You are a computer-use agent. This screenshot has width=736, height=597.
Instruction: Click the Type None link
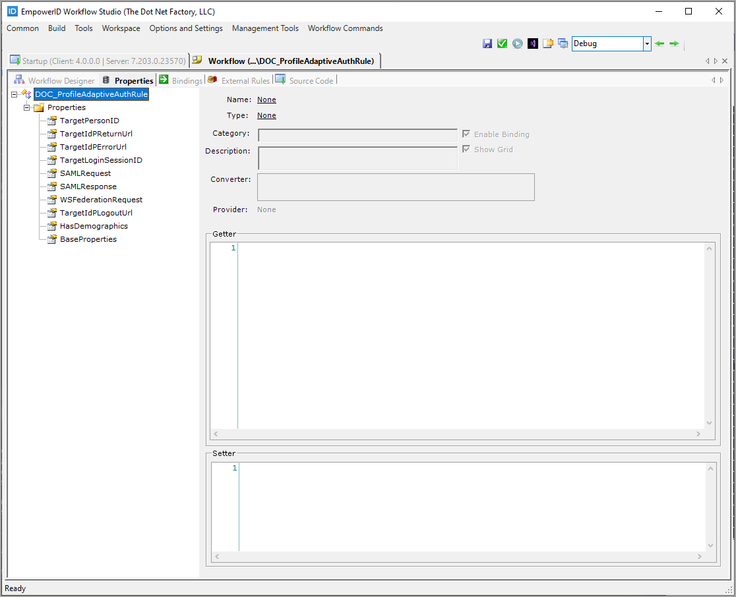point(266,115)
